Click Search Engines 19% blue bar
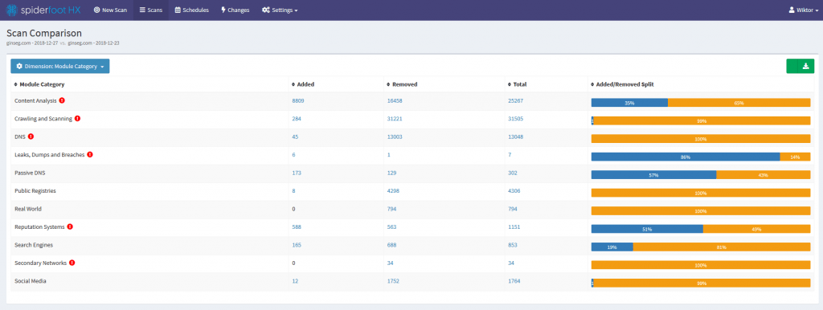The width and height of the screenshot is (823, 310). [612, 247]
